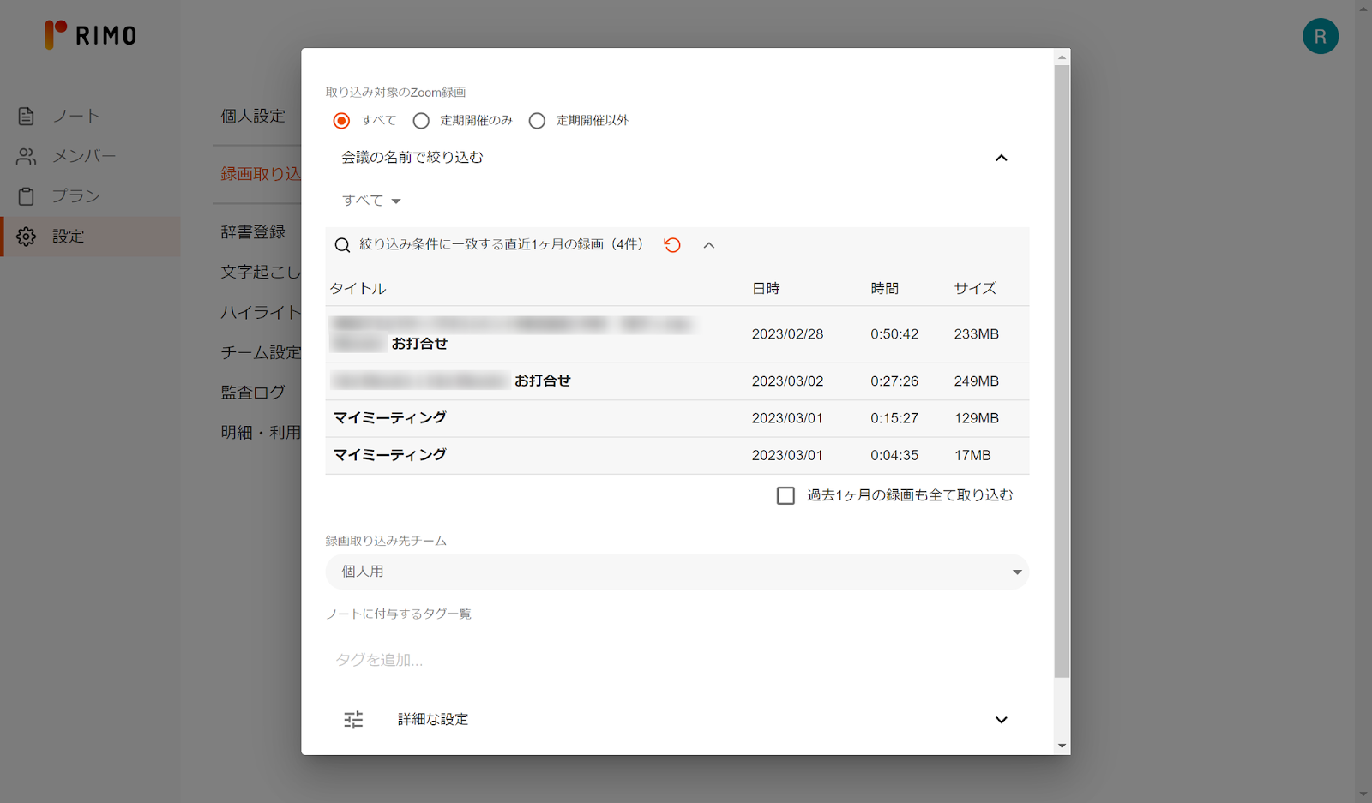Click the RIMO logo
The width and height of the screenshot is (1372, 803).
click(x=91, y=35)
